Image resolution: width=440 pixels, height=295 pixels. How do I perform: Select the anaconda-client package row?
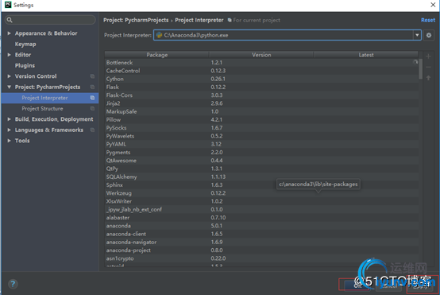pyautogui.click(x=261, y=234)
